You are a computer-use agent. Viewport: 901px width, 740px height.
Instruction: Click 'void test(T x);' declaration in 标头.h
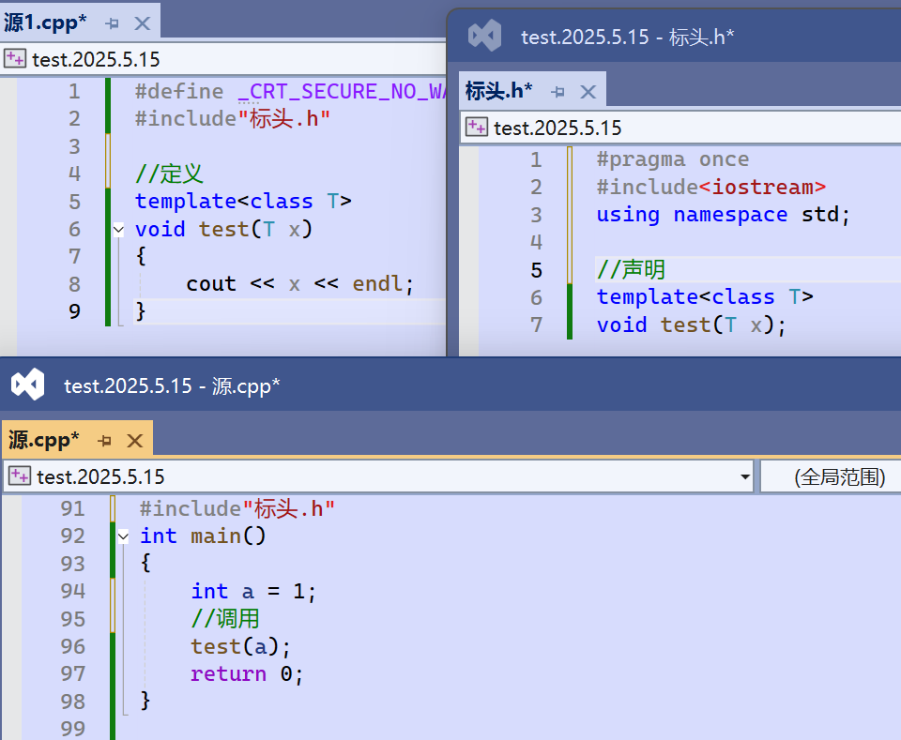(692, 325)
